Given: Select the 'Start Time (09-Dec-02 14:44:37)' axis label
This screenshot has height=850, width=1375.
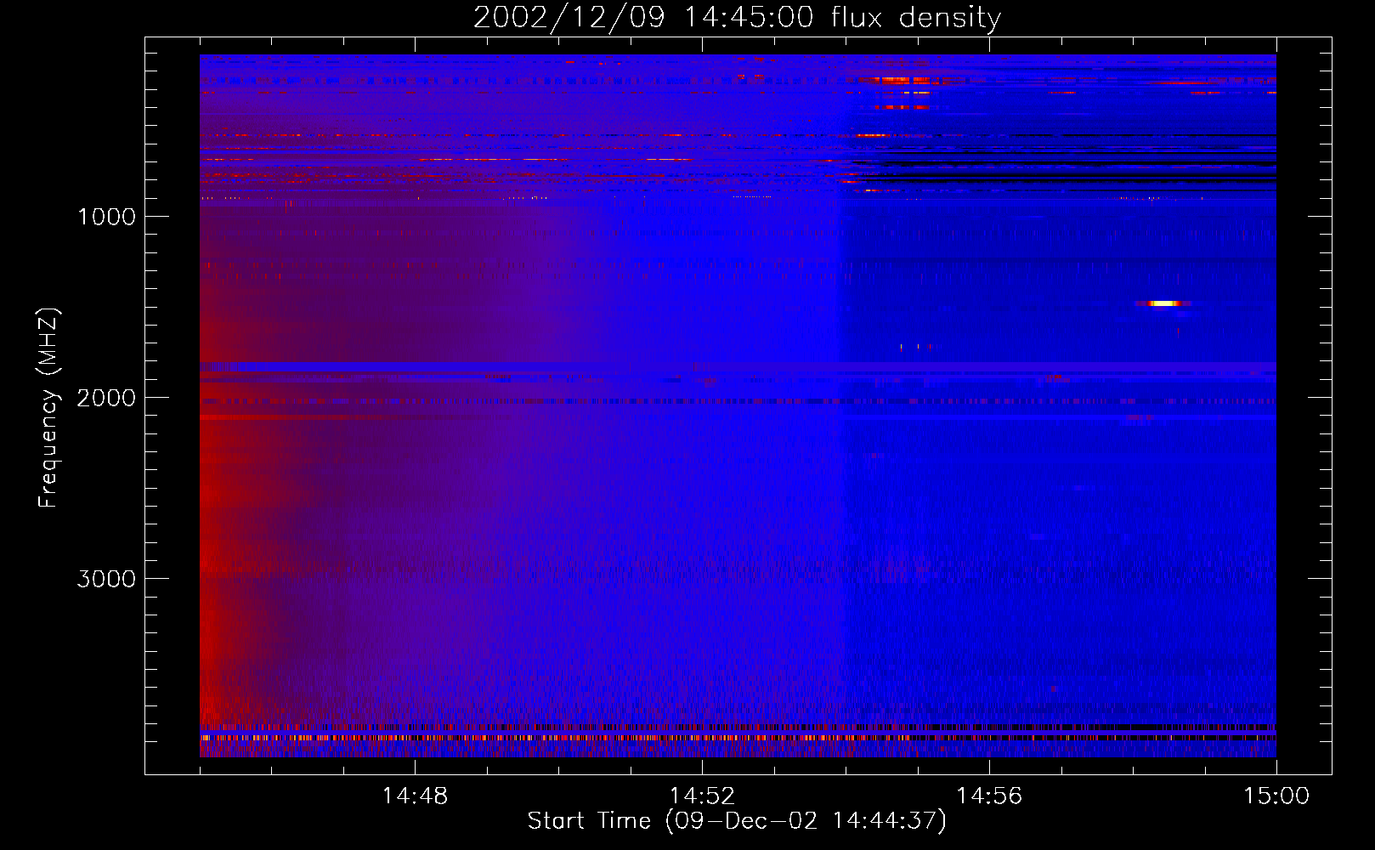Looking at the screenshot, I should point(737,821).
